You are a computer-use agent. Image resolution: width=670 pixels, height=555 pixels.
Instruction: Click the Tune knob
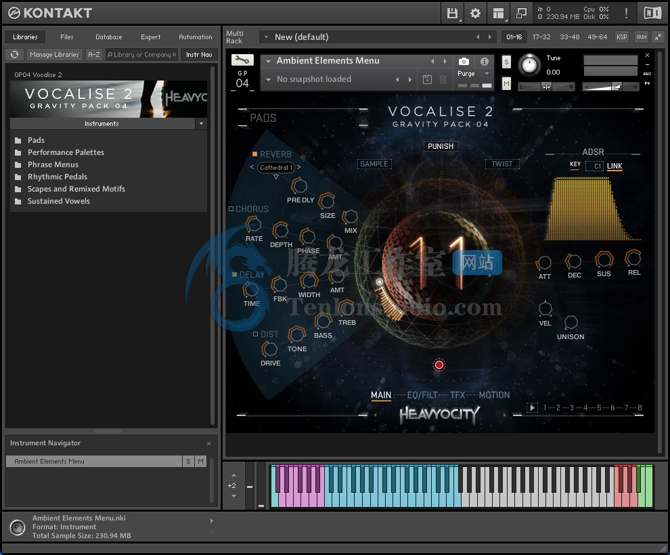(x=529, y=65)
